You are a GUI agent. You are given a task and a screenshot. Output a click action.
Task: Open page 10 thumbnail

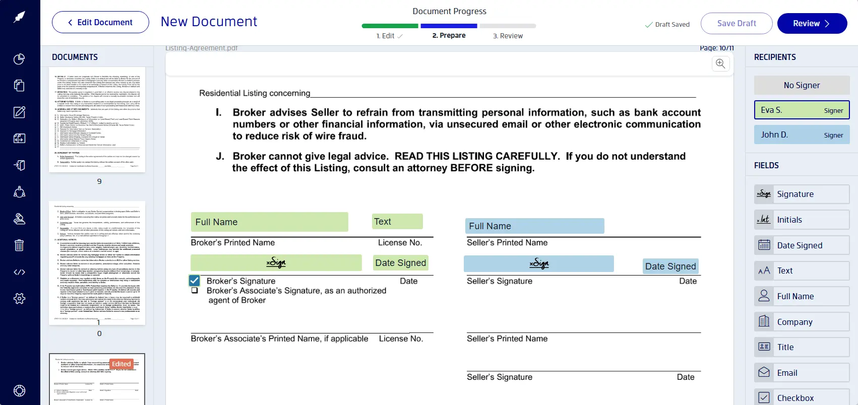97,263
